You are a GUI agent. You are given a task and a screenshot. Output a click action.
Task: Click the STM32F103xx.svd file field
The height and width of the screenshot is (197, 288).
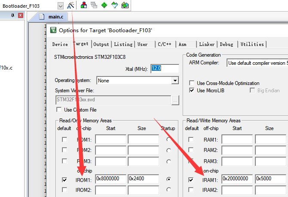click(x=113, y=100)
